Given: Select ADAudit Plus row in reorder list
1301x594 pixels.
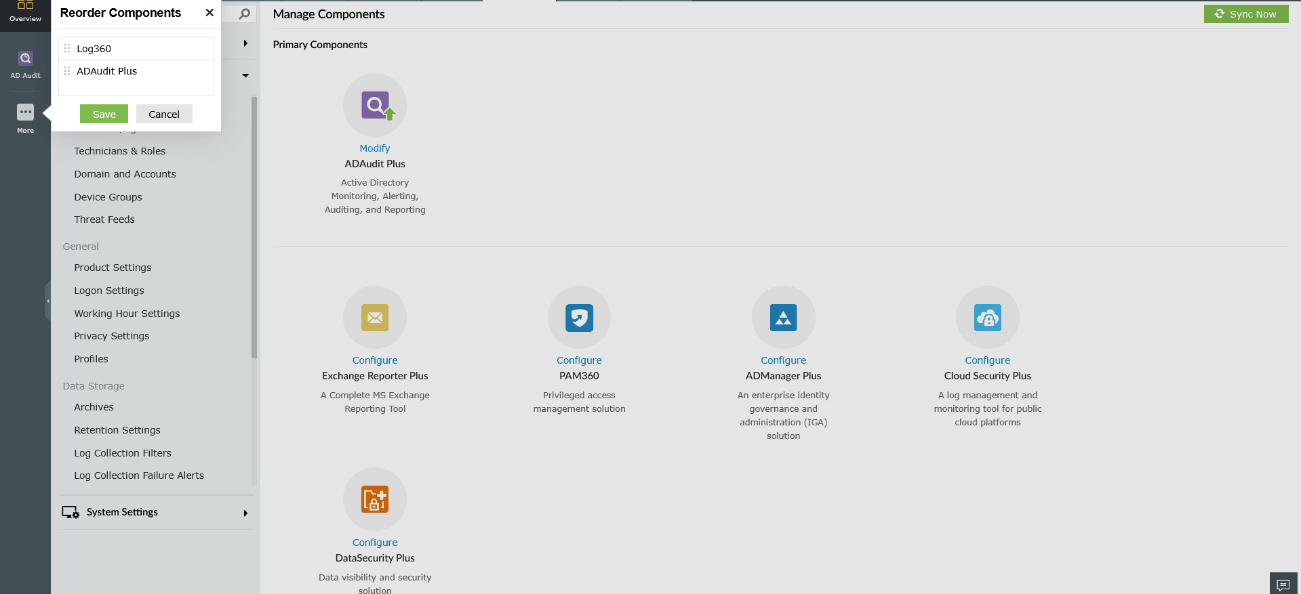Looking at the screenshot, I should (136, 71).
